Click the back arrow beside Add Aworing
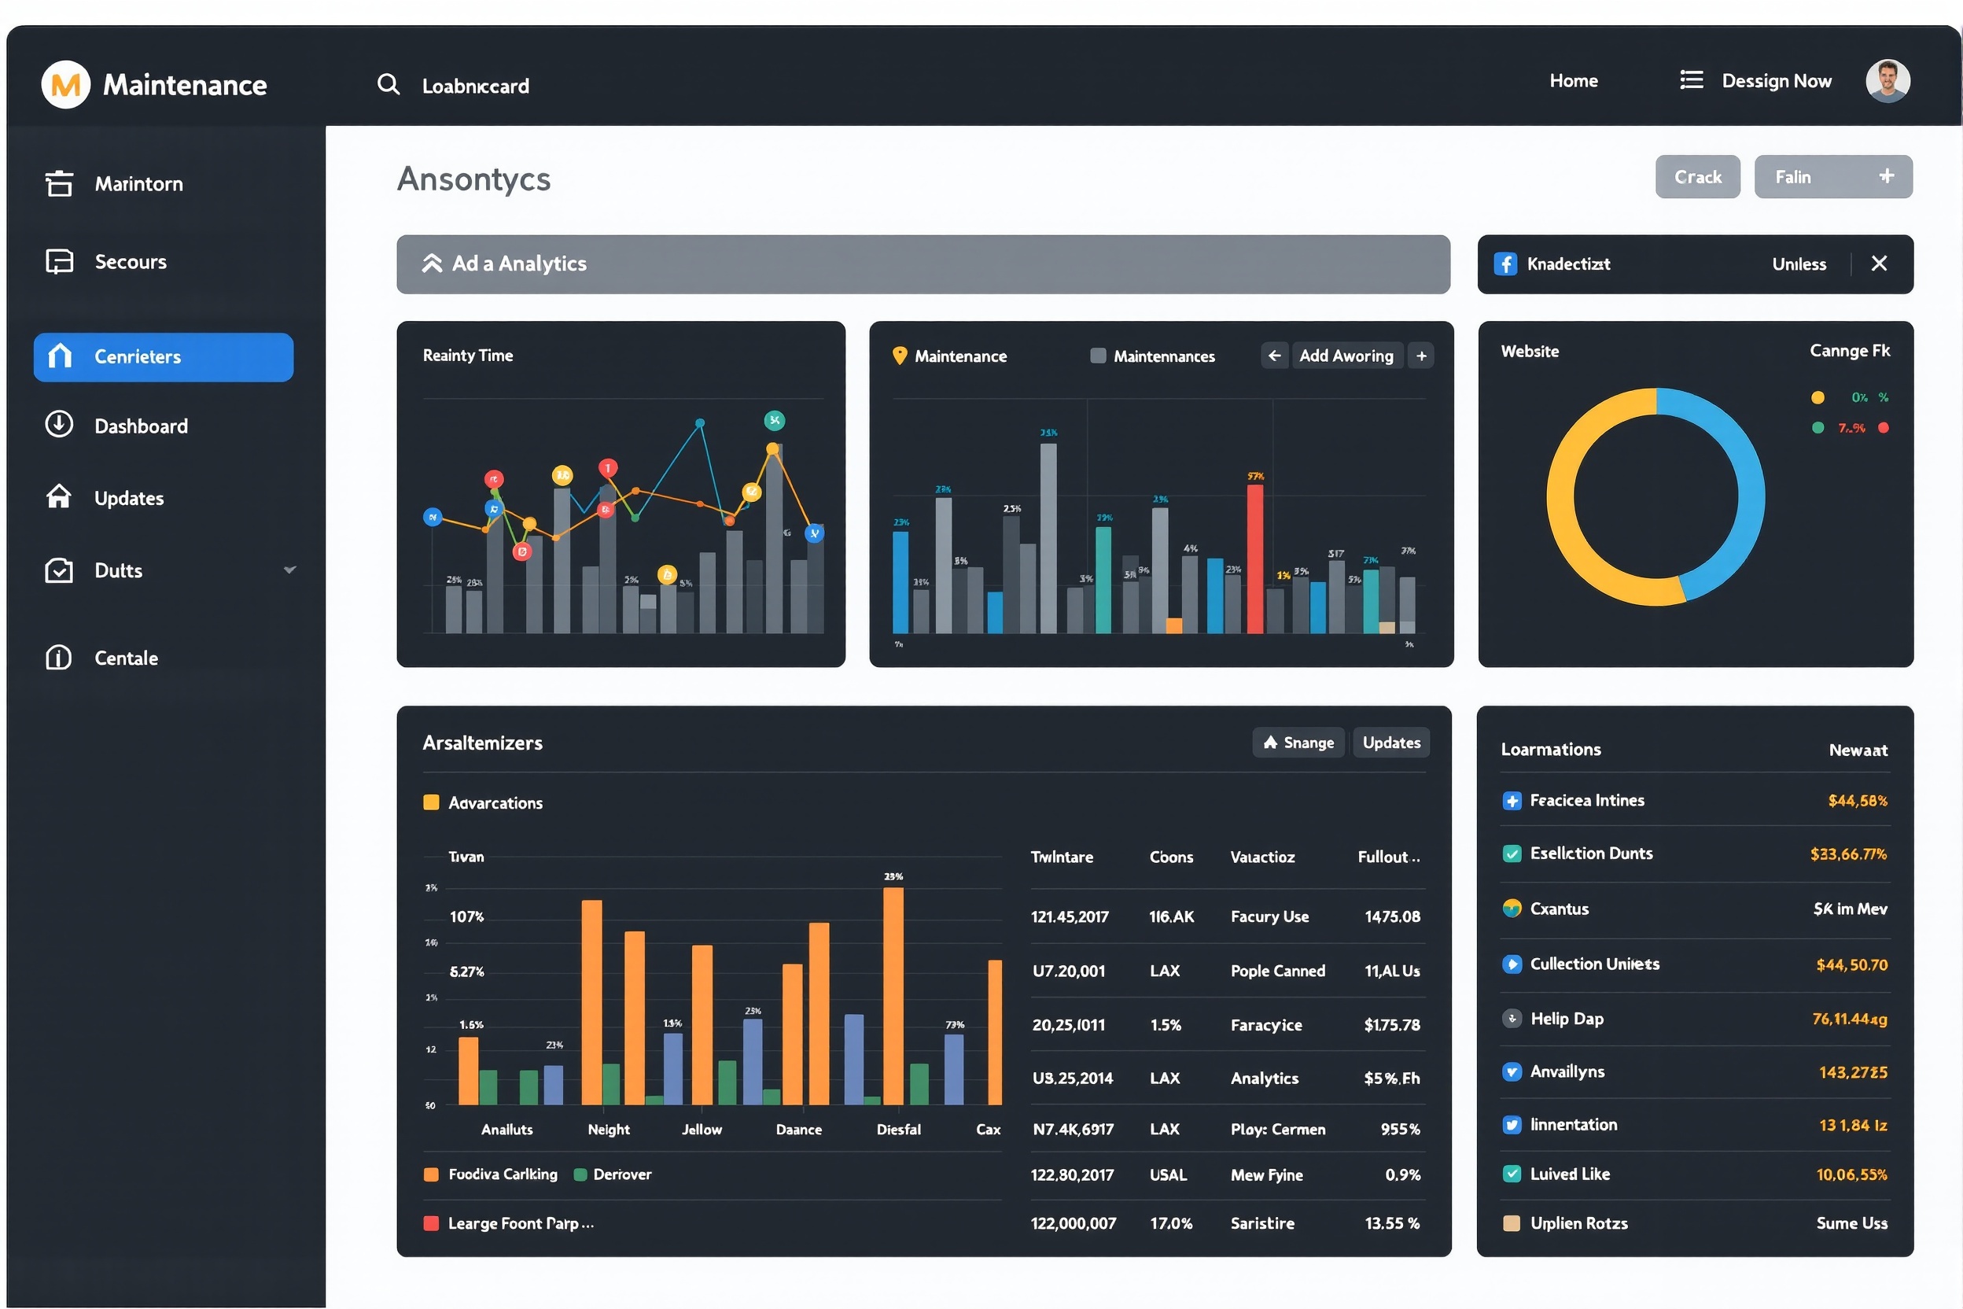1963x1309 pixels. (1273, 356)
